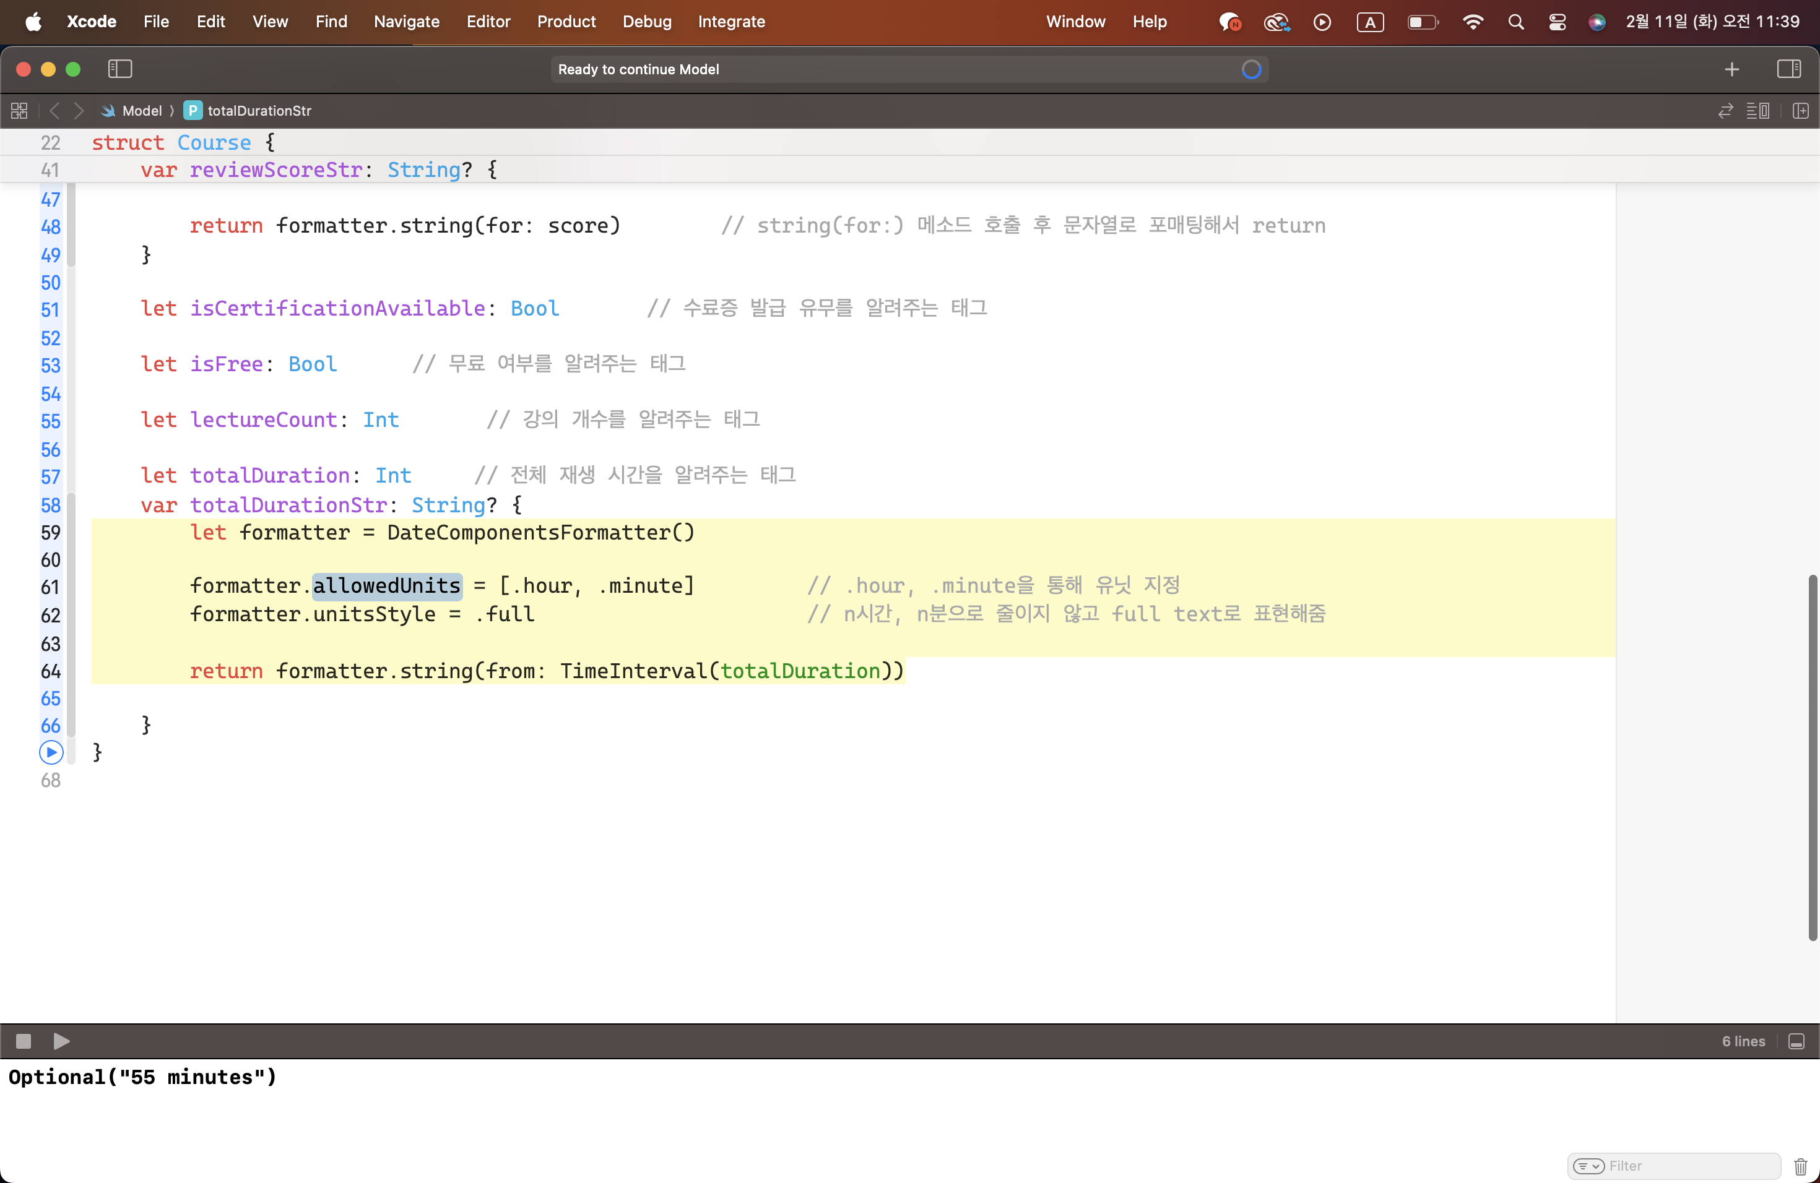Screen dimensions: 1820x1183
Task: Add a new editor split pane
Action: pyautogui.click(x=1800, y=111)
